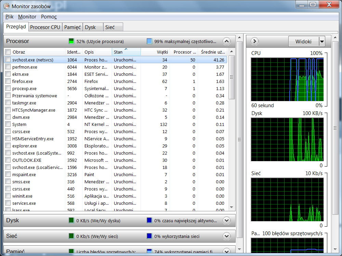Click process list scrollbar up arrow

click(x=232, y=52)
